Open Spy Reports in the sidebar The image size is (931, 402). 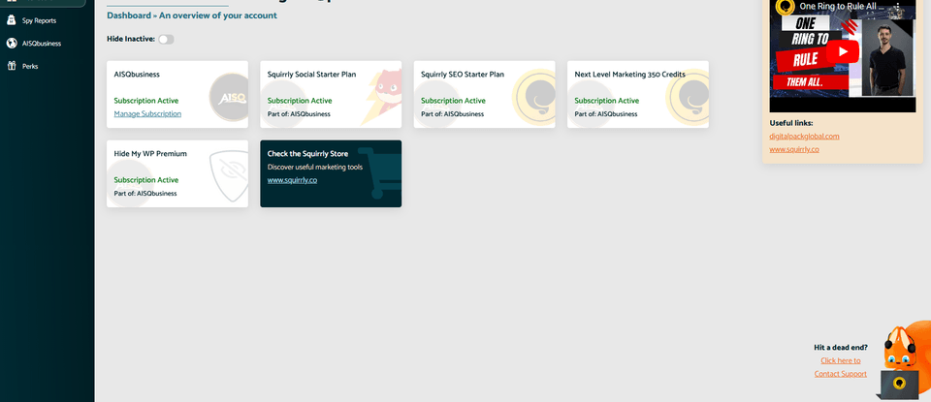[39, 19]
